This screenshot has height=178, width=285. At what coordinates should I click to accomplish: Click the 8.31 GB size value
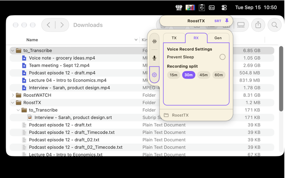252,95
